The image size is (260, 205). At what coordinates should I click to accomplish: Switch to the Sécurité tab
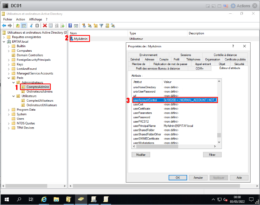(239, 64)
